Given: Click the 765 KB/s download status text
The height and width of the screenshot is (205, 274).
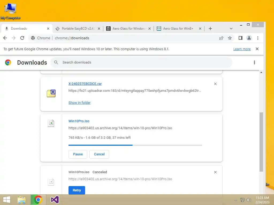Looking at the screenshot, I should [x=100, y=137].
